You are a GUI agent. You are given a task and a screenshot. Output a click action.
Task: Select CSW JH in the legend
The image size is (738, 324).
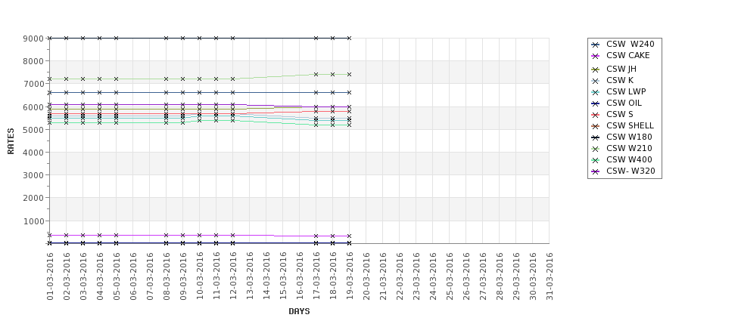[621, 69]
